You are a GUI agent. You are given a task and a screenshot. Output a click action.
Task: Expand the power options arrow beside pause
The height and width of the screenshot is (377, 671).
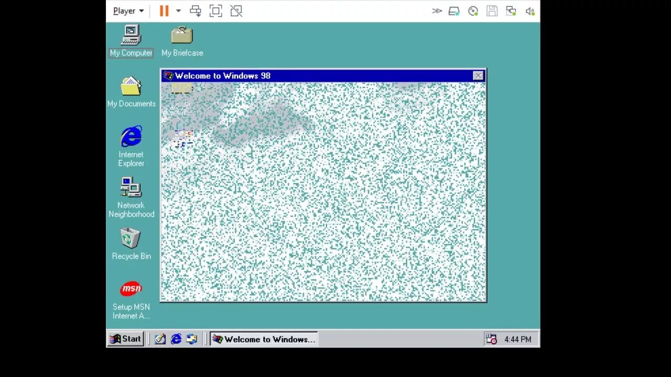[x=178, y=11]
